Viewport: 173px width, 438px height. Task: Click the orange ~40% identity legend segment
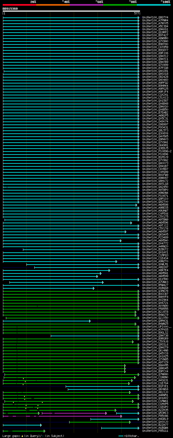coord(53,5)
